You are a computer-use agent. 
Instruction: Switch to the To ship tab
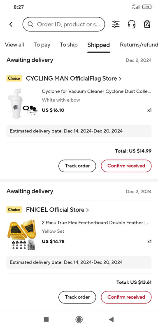coord(69,45)
